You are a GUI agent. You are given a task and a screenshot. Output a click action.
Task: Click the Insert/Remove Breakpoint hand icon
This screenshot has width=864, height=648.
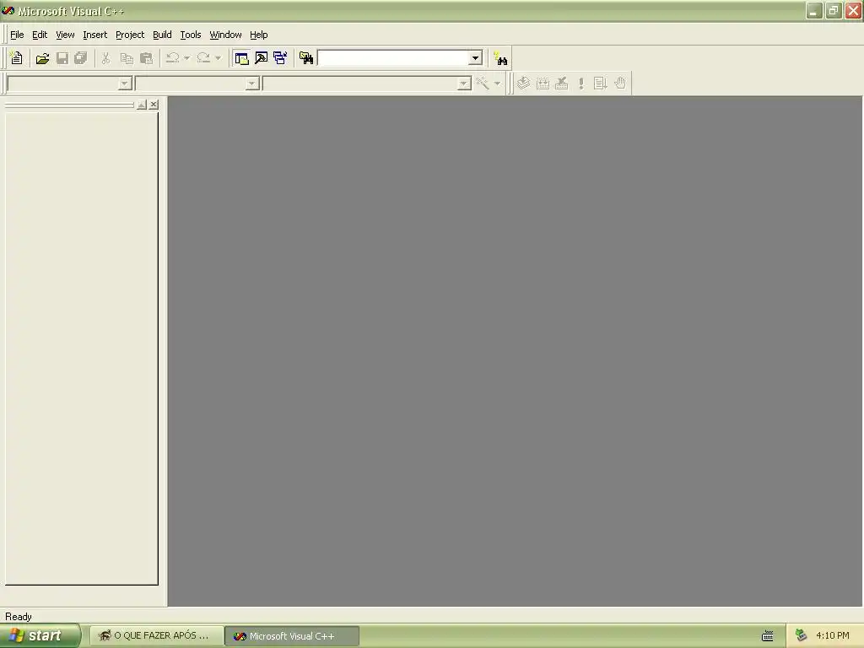(x=620, y=84)
